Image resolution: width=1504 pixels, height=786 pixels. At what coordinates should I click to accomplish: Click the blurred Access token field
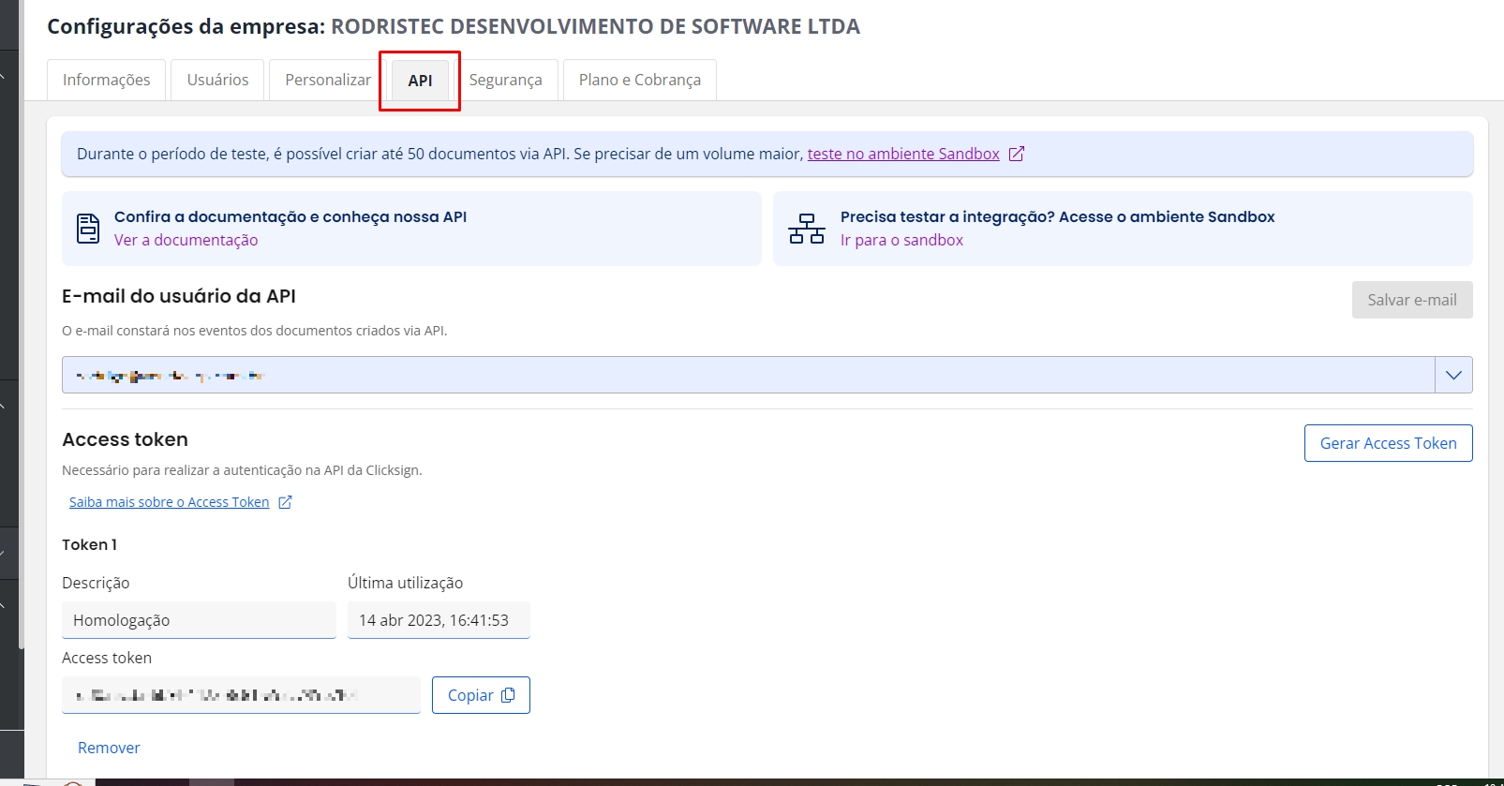click(241, 695)
